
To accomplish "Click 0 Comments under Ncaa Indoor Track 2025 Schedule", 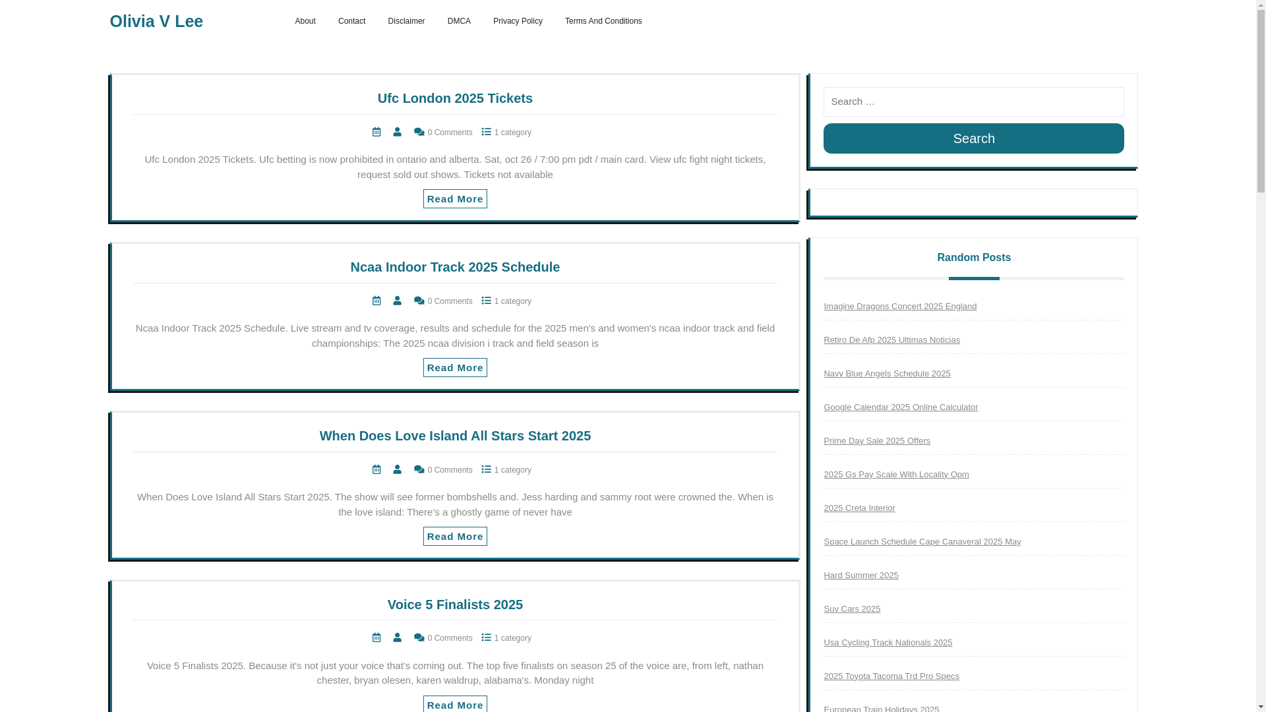I will (x=450, y=301).
